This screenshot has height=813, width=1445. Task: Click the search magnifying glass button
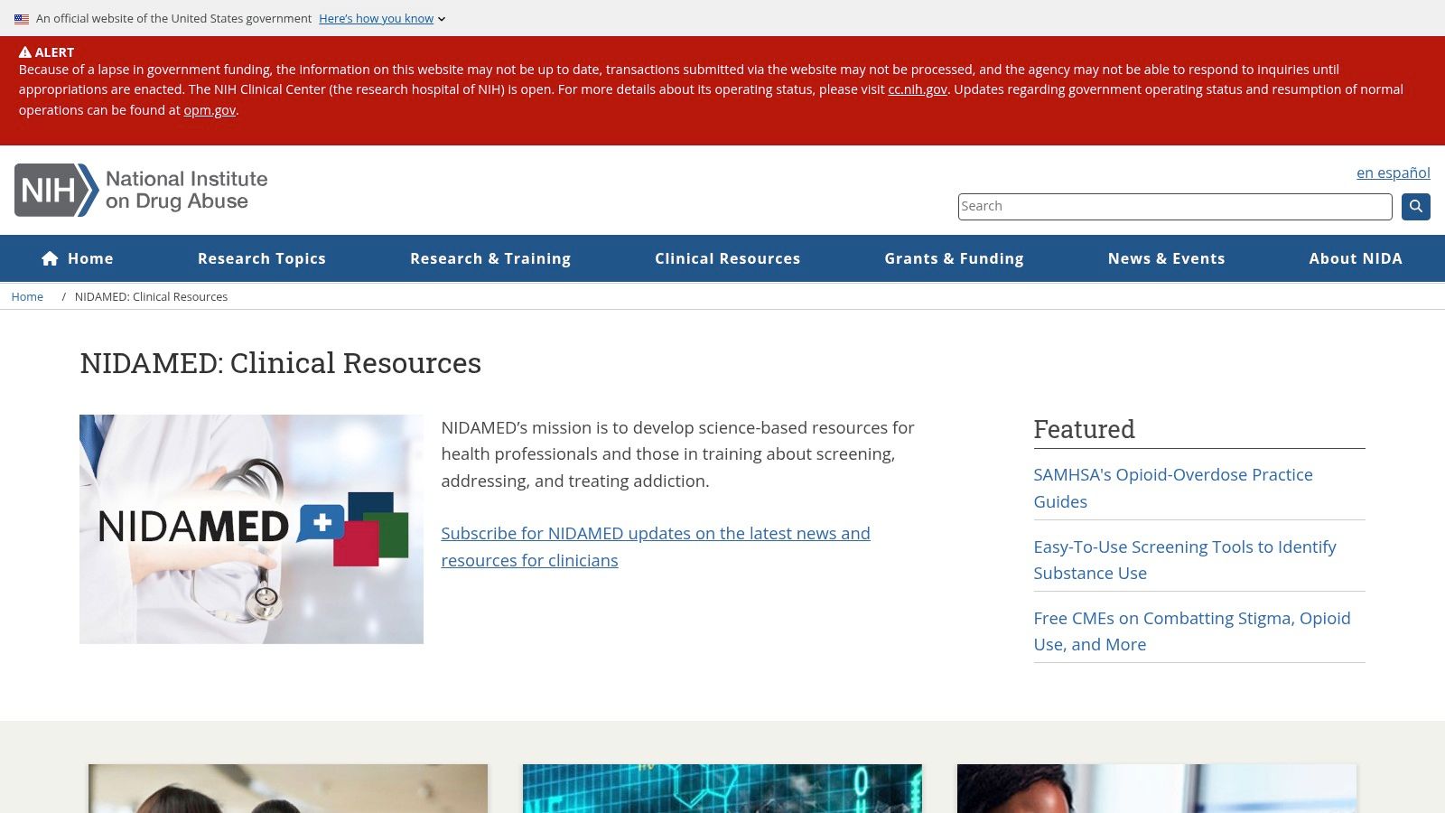[x=1415, y=206]
